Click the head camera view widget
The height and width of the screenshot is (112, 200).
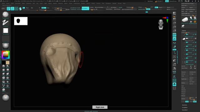click(161, 24)
